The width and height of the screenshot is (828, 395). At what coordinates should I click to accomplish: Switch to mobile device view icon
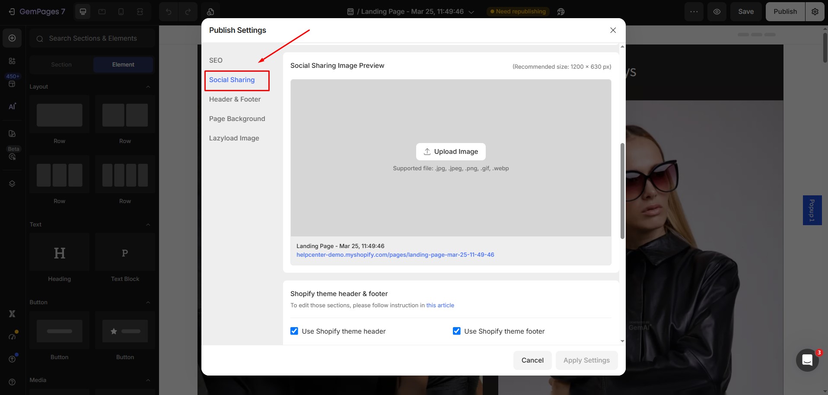pyautogui.click(x=121, y=12)
